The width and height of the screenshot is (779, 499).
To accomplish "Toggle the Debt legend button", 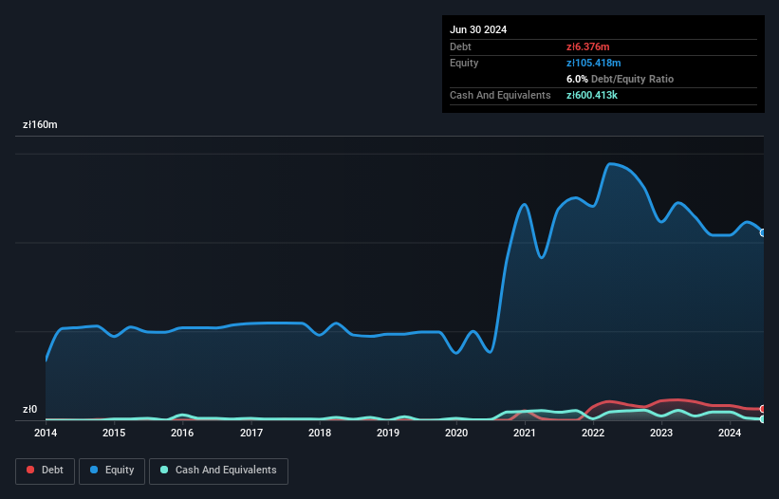I will coord(46,471).
